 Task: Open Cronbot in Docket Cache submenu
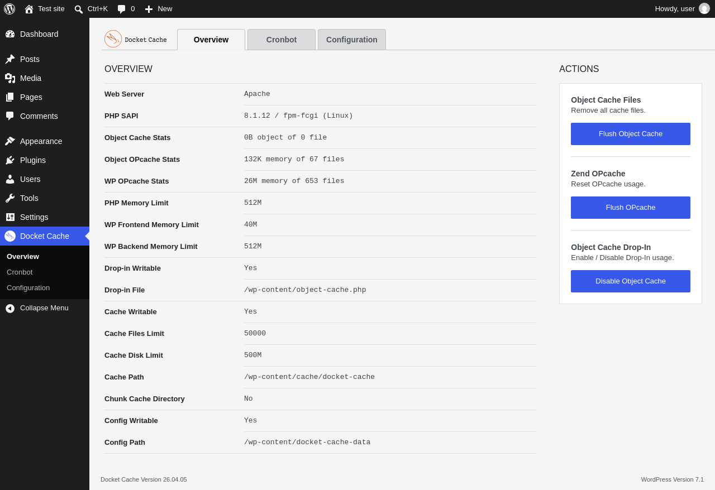(x=20, y=272)
